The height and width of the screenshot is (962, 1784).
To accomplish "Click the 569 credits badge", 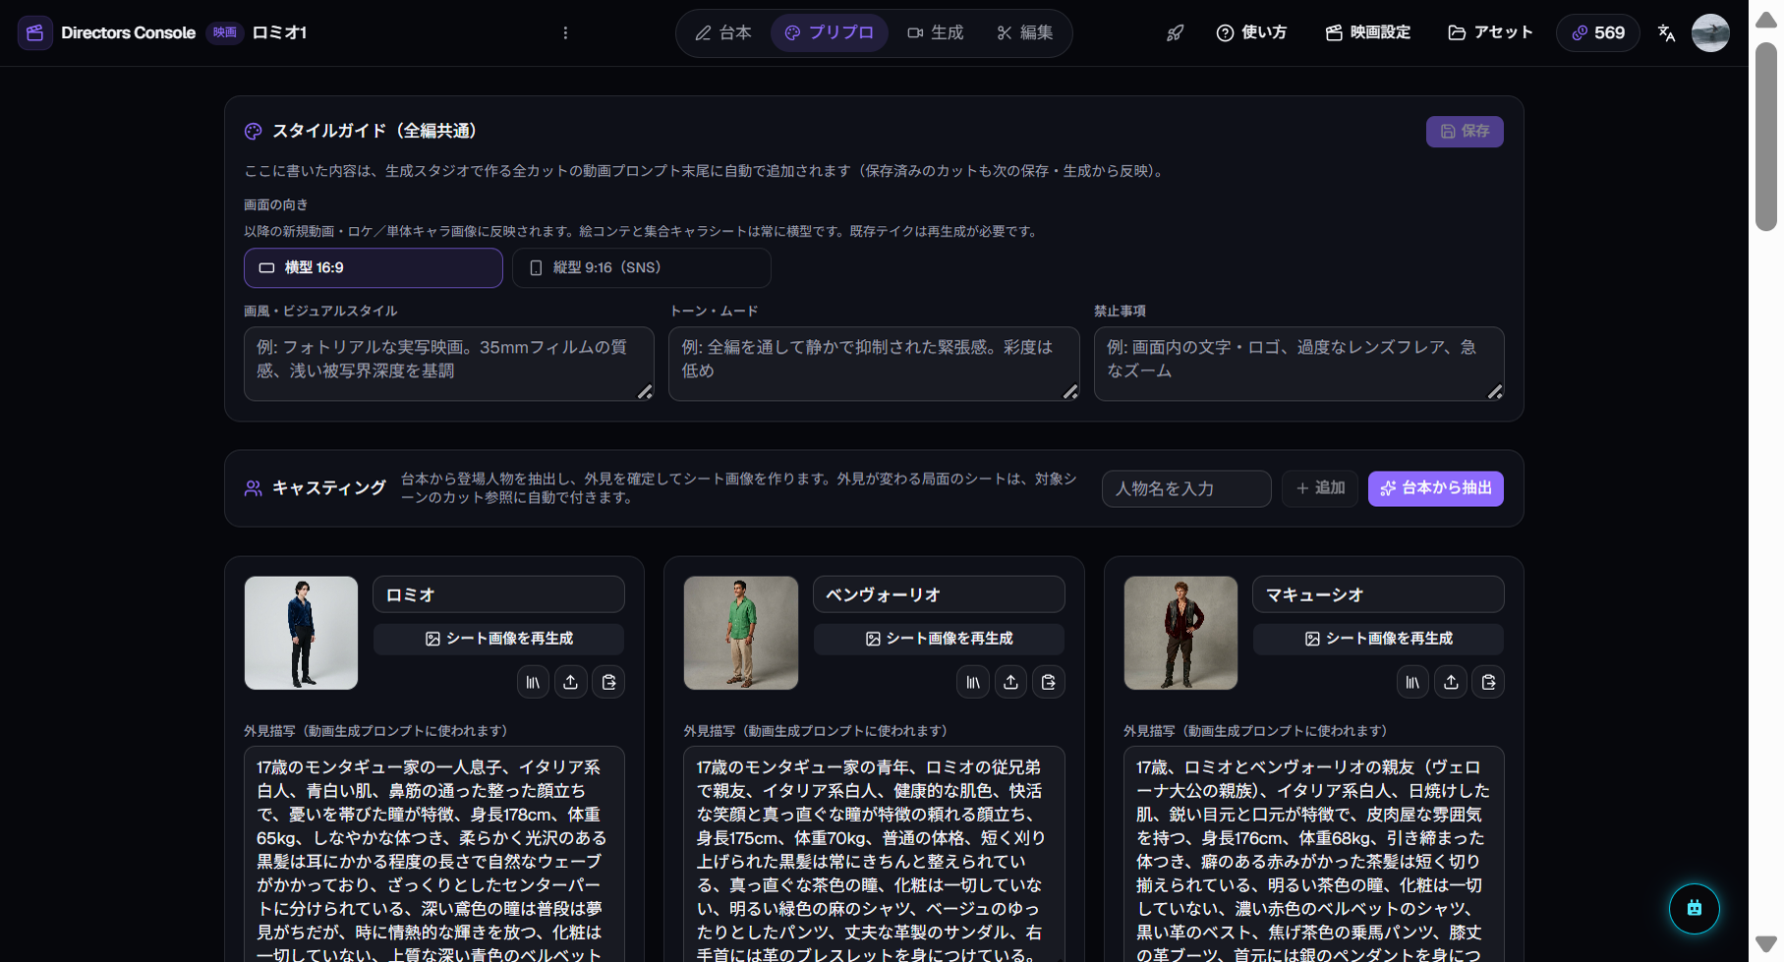I will tap(1598, 32).
